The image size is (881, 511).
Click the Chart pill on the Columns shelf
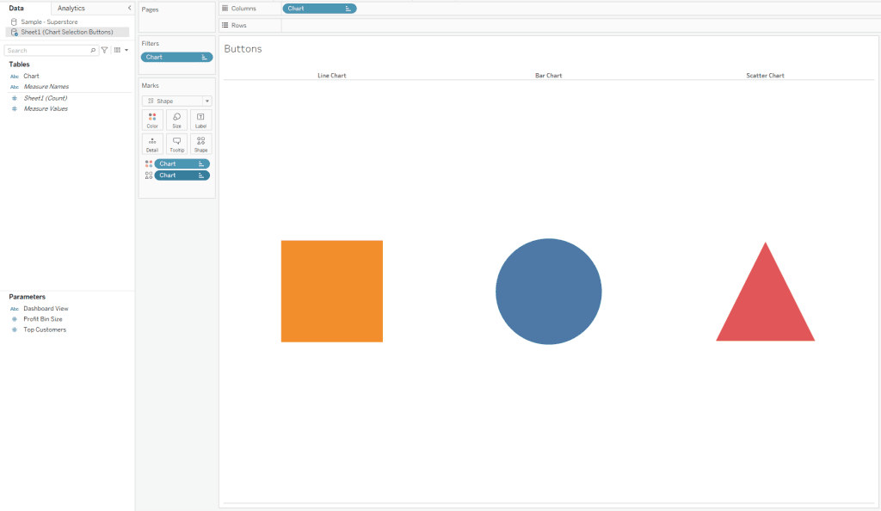click(x=318, y=9)
